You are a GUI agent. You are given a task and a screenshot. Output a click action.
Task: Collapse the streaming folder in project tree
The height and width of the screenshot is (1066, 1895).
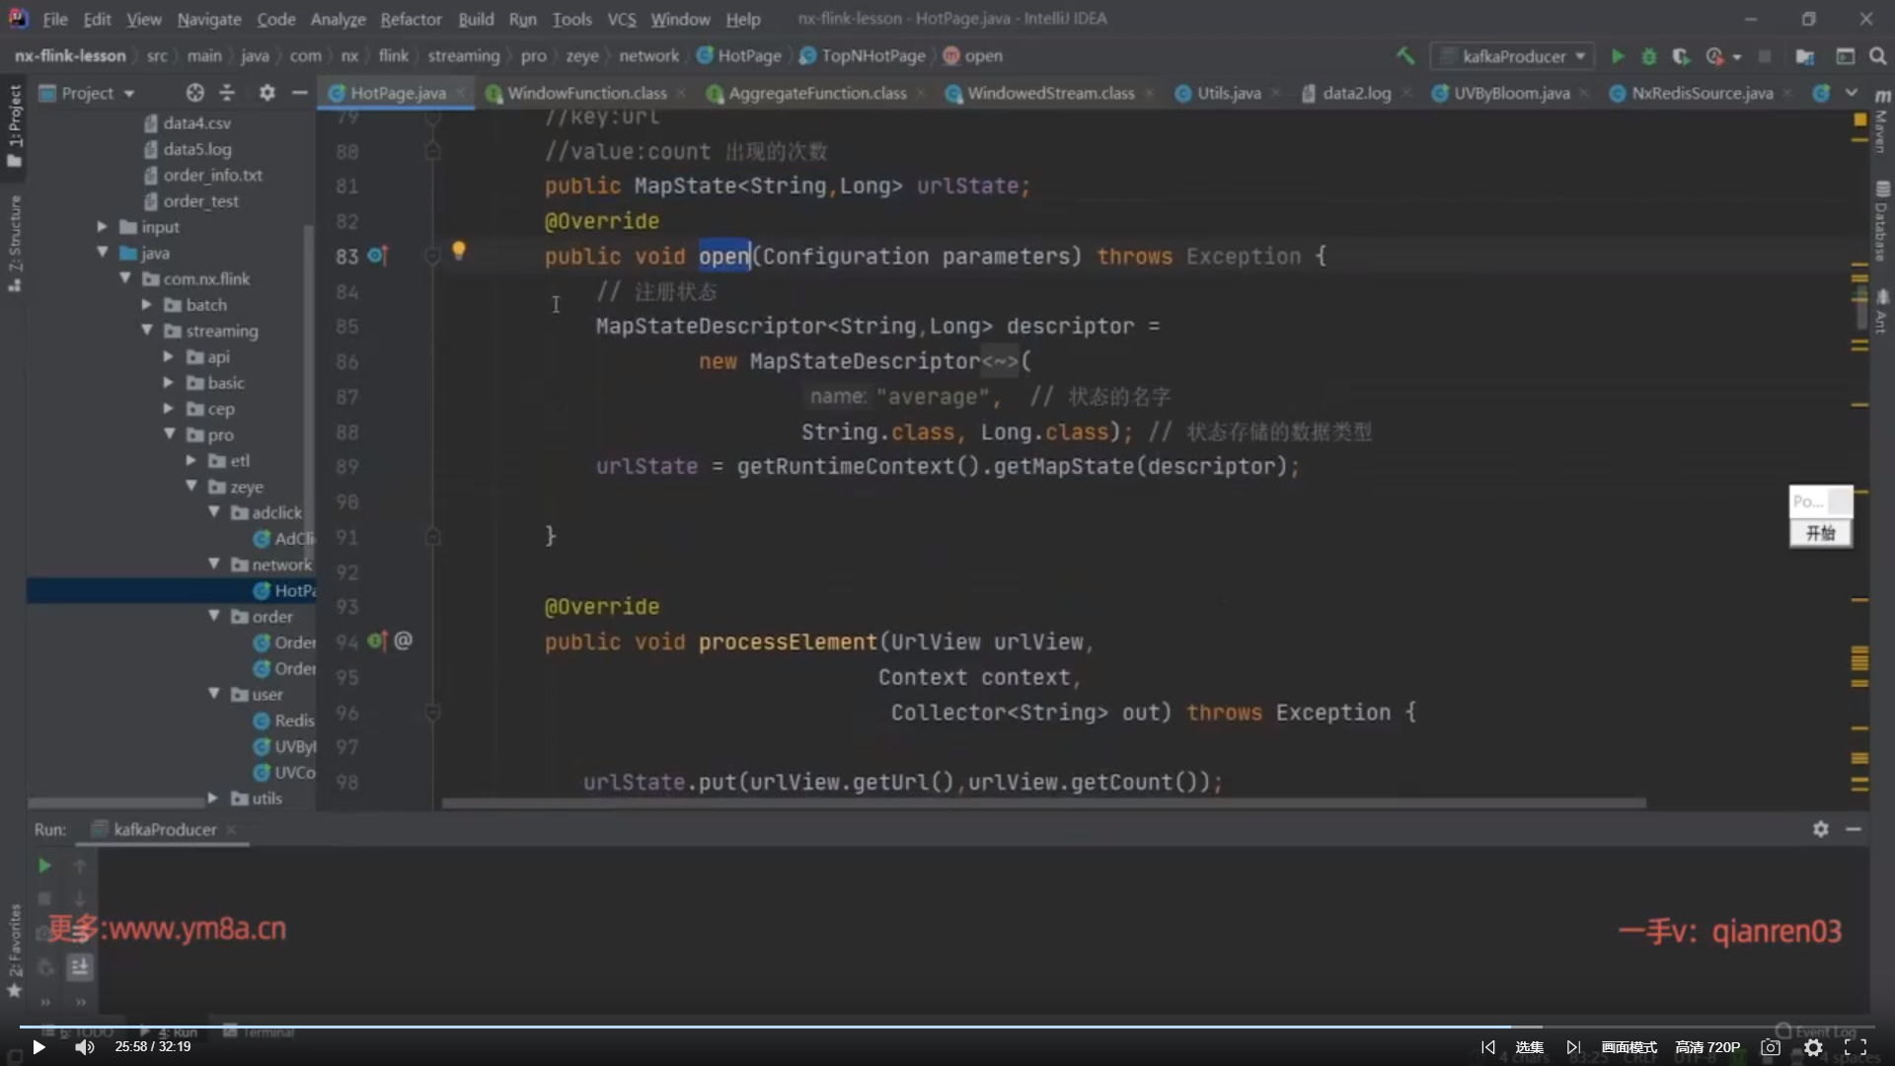click(147, 331)
